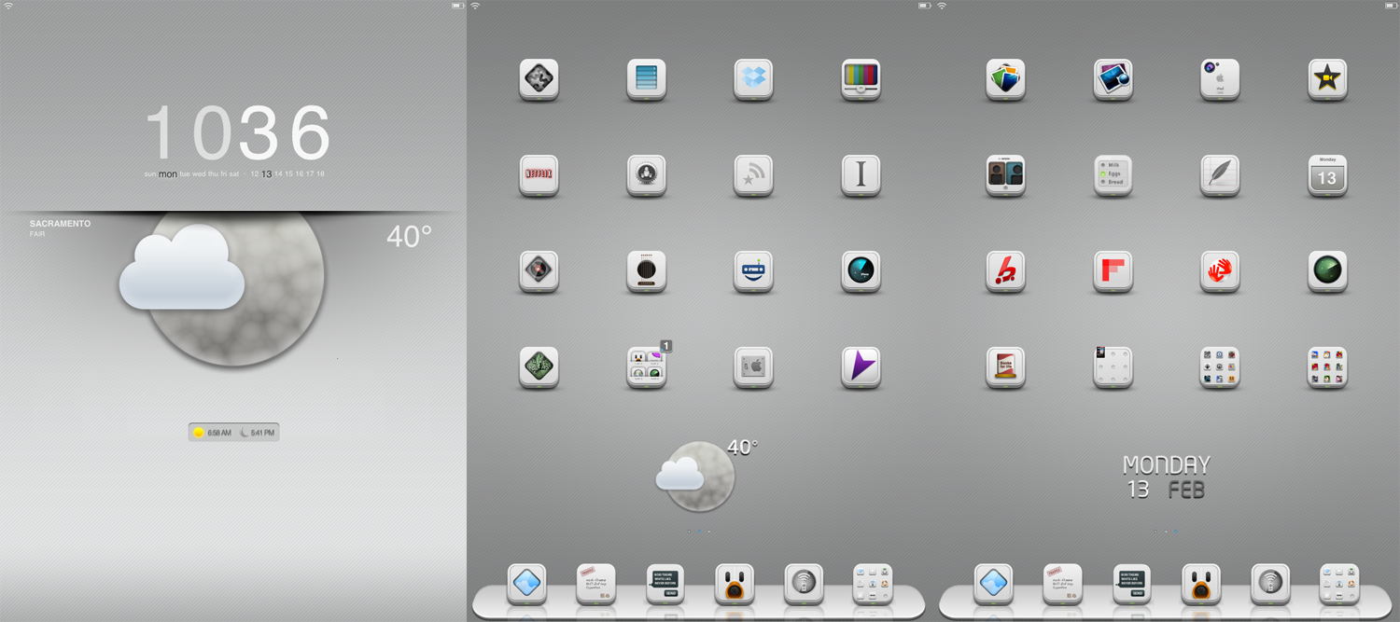The width and height of the screenshot is (1400, 622).
Task: Tap the weather cloud widget on middle screen
Action: click(x=696, y=476)
